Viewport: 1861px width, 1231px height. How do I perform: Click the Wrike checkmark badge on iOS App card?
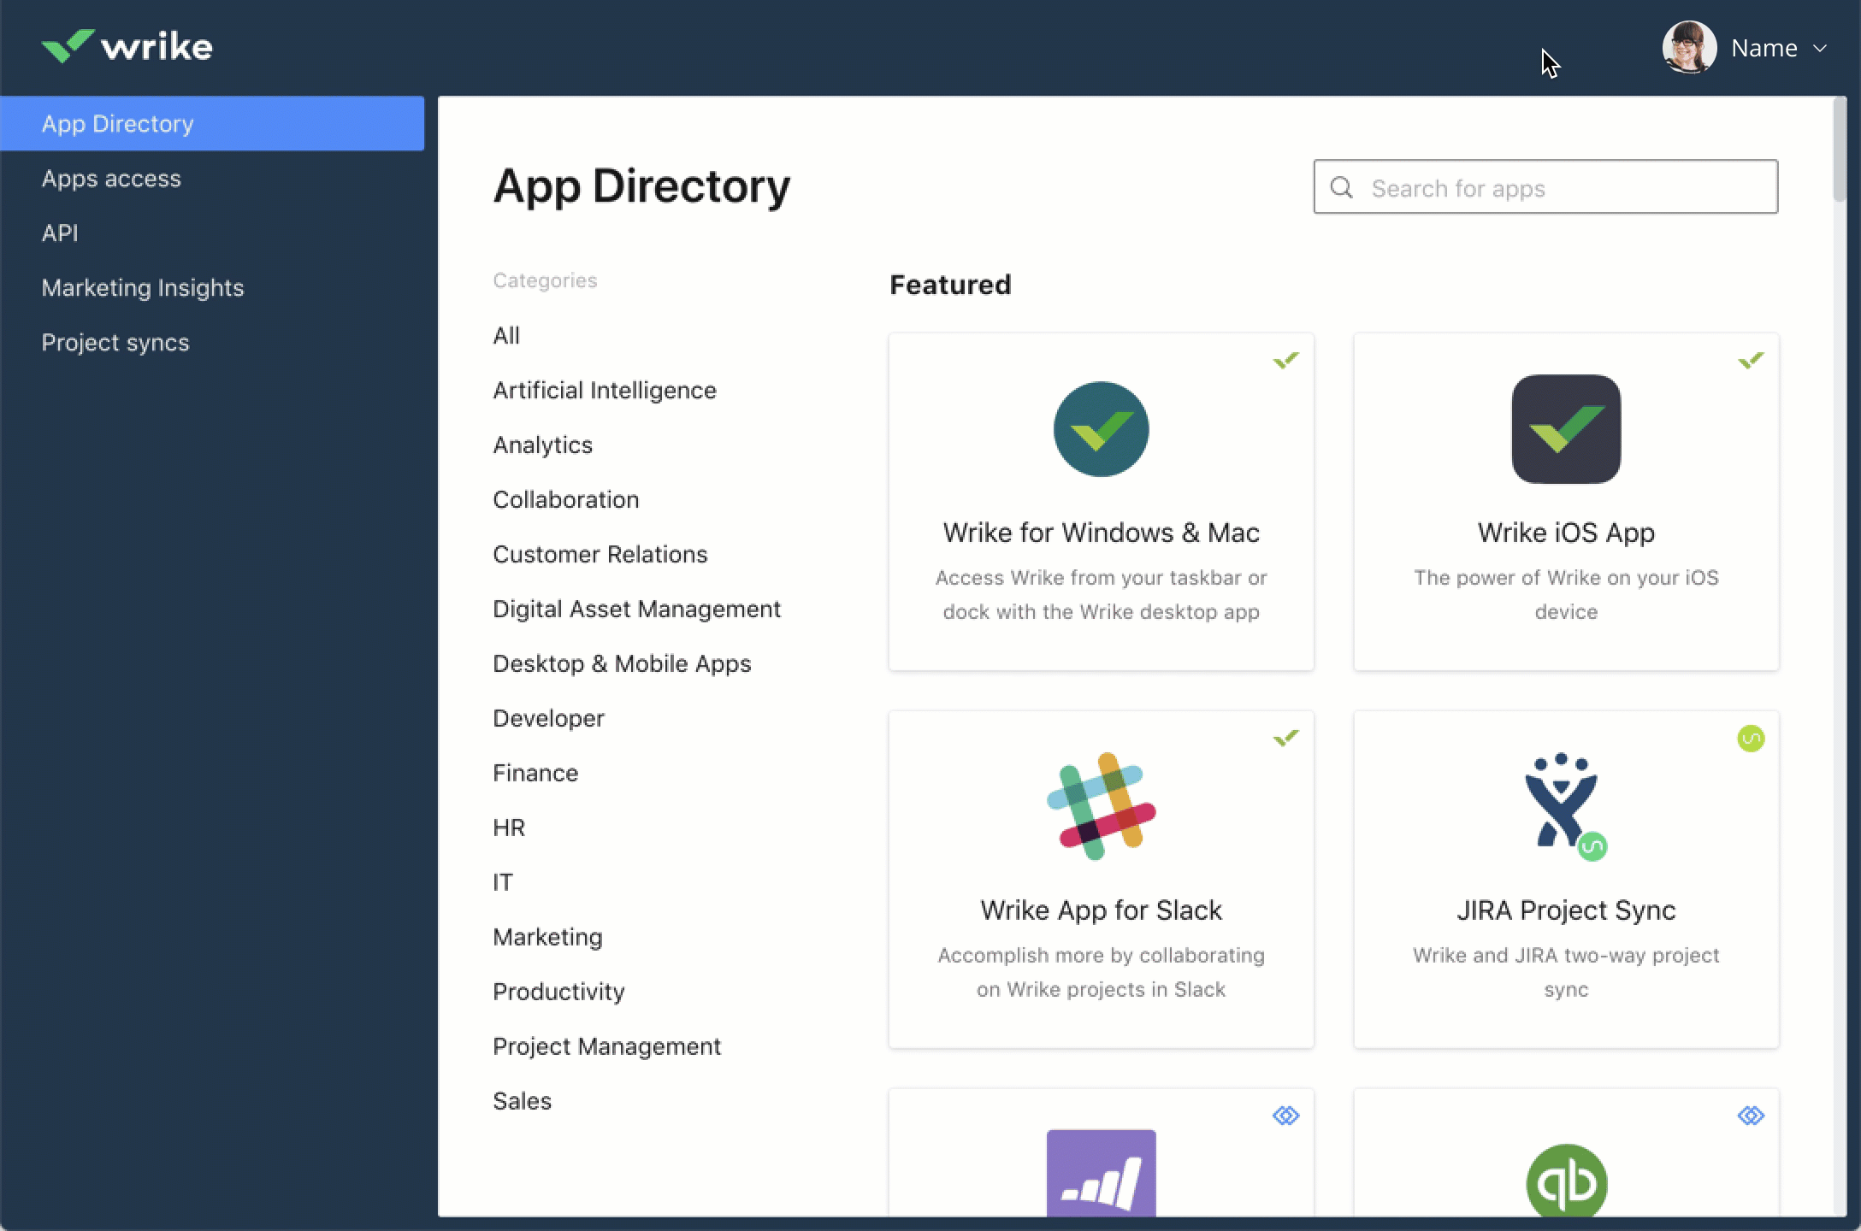point(1751,360)
